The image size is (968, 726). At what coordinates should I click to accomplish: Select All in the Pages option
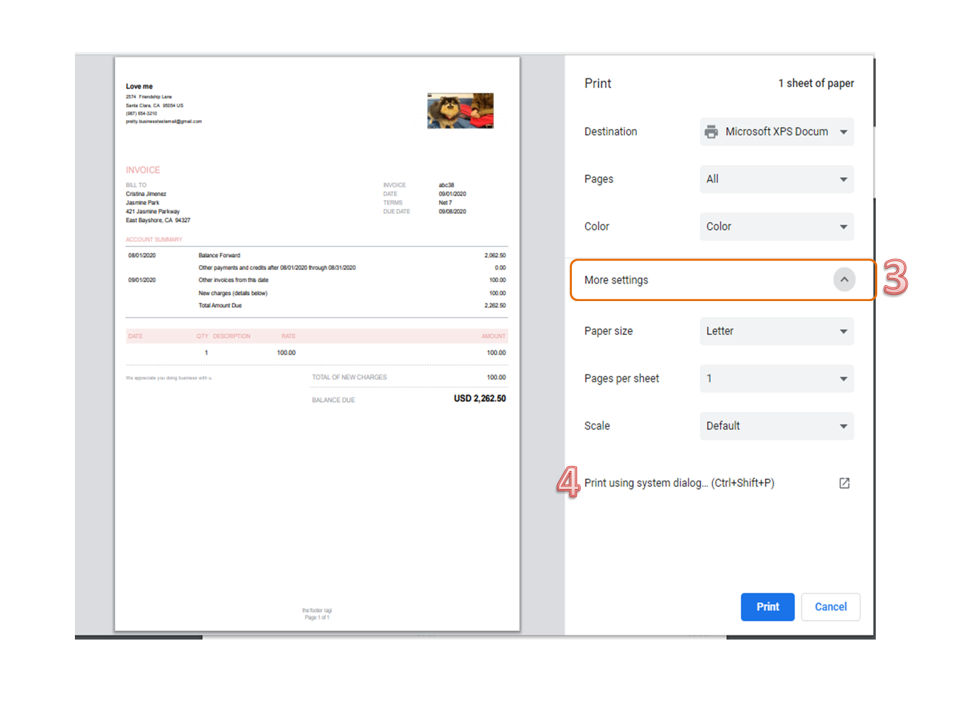(776, 179)
